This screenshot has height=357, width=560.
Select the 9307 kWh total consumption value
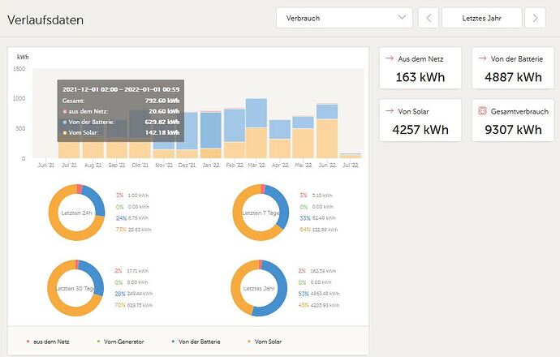pyautogui.click(x=513, y=130)
